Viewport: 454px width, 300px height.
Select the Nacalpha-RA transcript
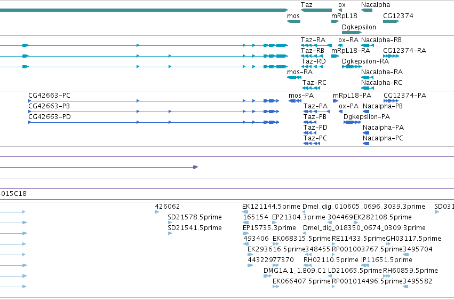(x=368, y=77)
